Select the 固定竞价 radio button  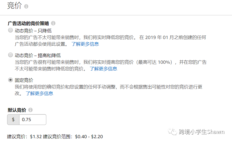(x=10, y=80)
